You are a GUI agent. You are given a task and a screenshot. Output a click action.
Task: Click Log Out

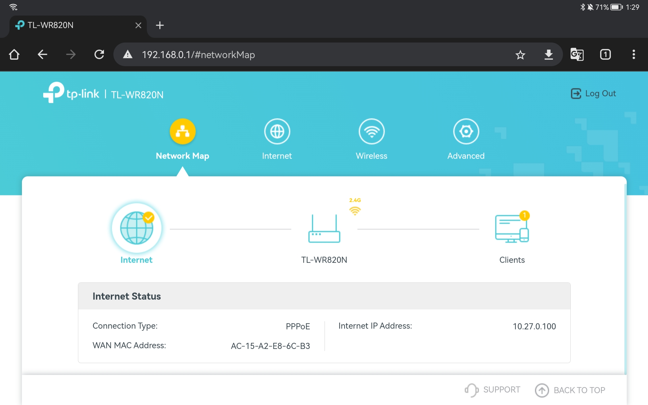[593, 93]
